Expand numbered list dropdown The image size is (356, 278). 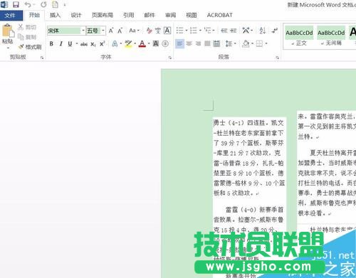[x=200, y=31]
